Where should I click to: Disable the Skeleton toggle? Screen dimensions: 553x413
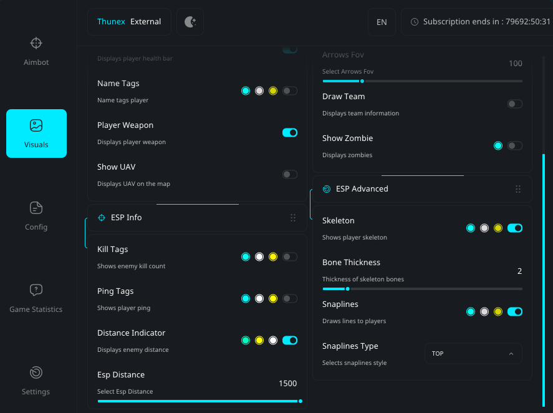515,228
